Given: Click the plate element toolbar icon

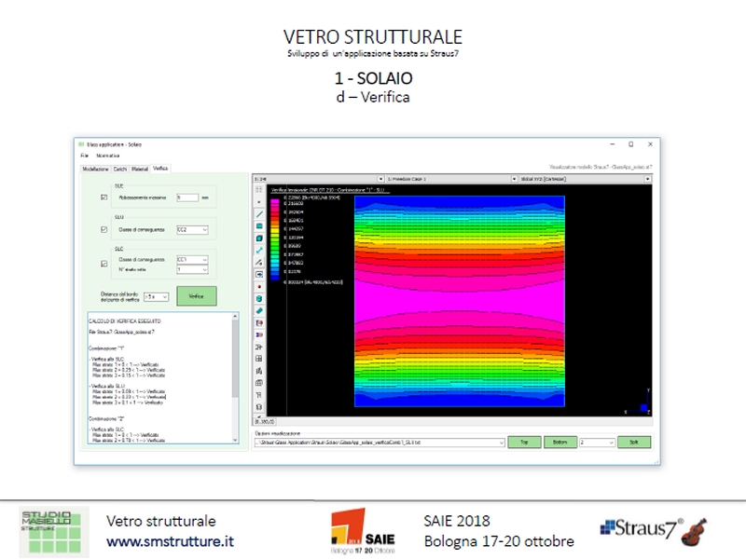Looking at the screenshot, I should click(x=258, y=225).
